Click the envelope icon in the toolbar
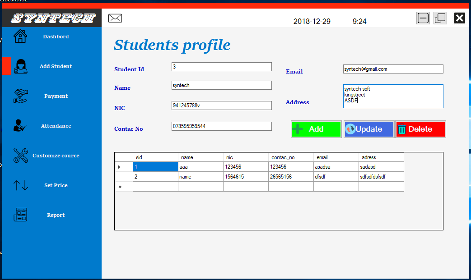471x280 pixels. [x=115, y=18]
